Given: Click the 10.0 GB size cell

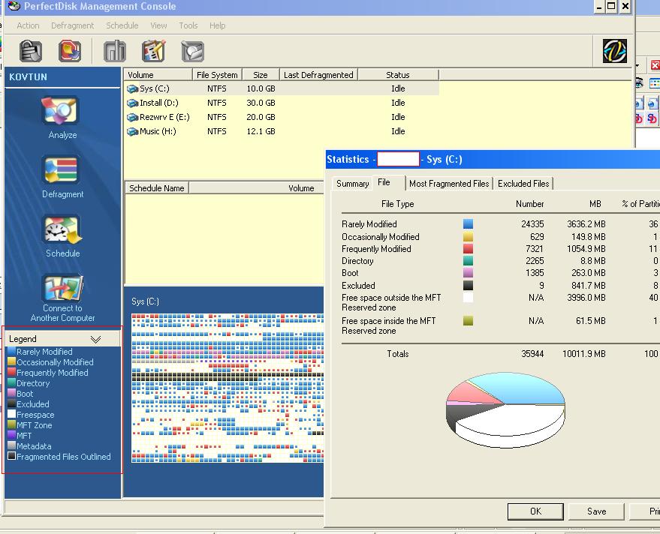Looking at the screenshot, I should pos(261,88).
